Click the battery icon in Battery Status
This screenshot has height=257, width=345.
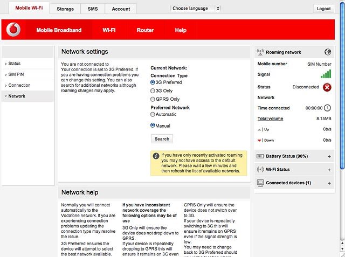pyautogui.click(x=260, y=156)
